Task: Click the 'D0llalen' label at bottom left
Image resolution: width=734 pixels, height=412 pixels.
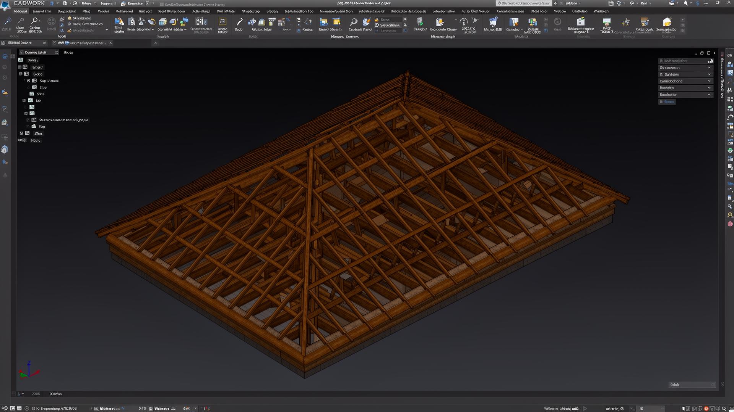Action: pos(55,394)
